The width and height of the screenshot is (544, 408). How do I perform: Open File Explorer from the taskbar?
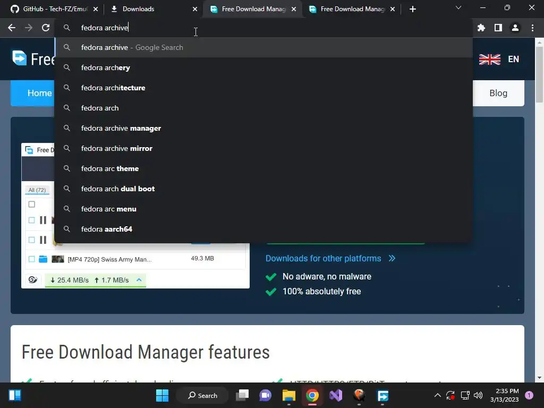point(288,395)
